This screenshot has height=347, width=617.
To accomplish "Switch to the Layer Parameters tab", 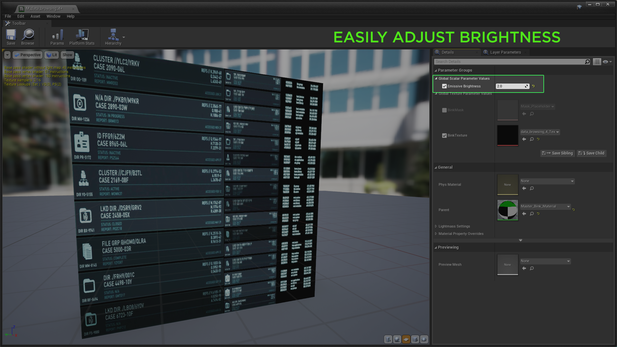I will tap(505, 52).
